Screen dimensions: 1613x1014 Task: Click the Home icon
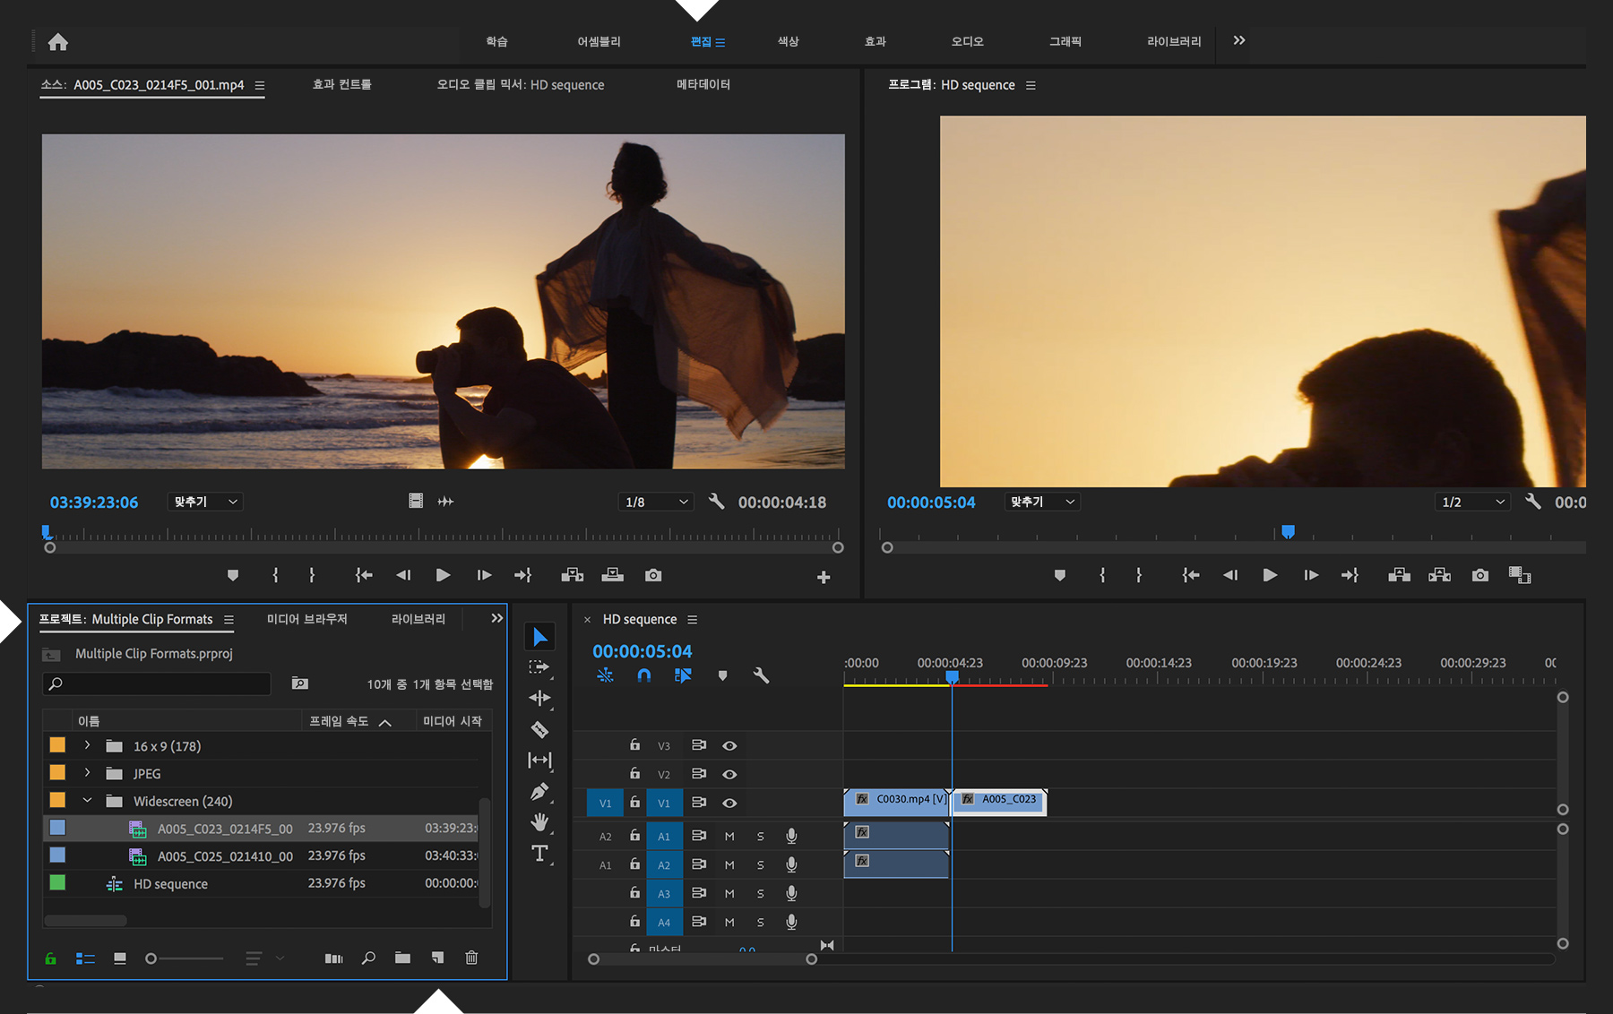pos(58,42)
